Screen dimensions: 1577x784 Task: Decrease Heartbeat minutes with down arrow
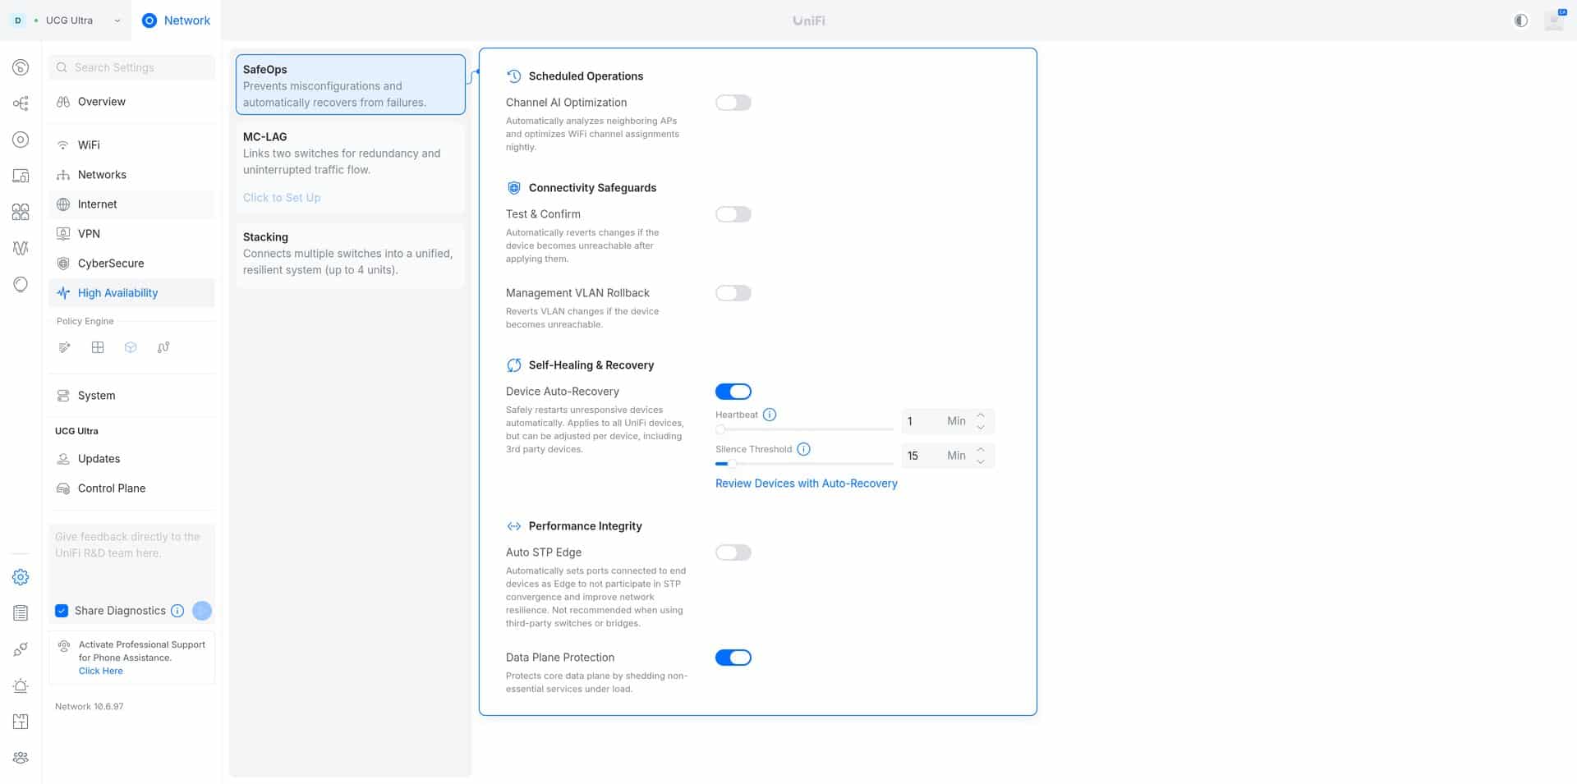coord(981,428)
